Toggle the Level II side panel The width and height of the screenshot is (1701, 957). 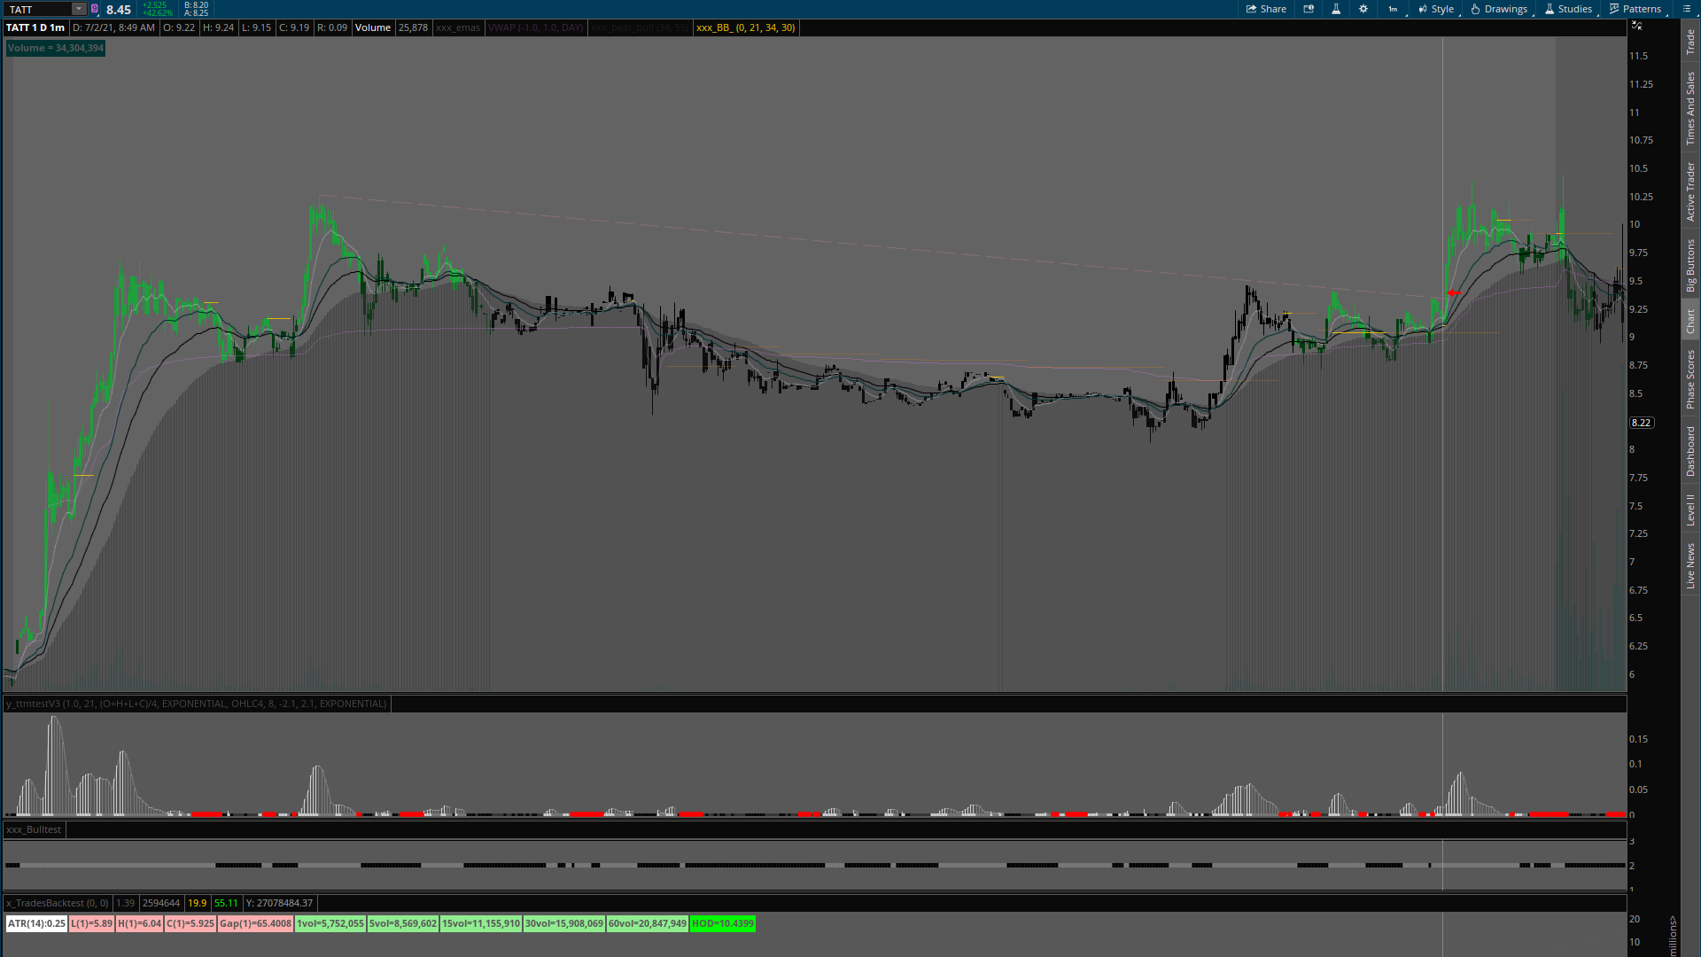point(1690,510)
